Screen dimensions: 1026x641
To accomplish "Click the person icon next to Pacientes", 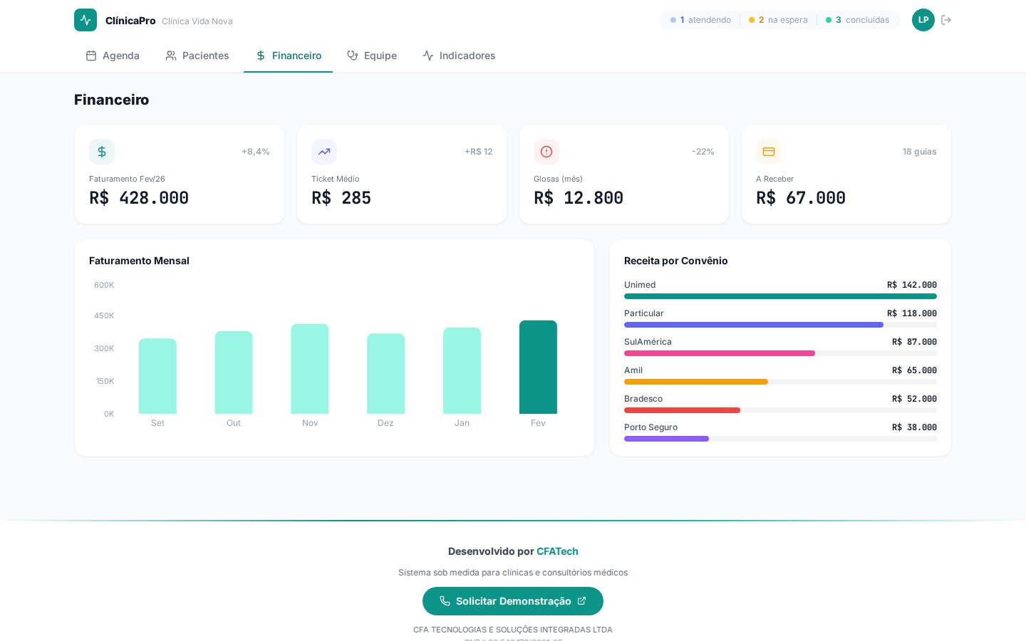I will click(x=170, y=56).
